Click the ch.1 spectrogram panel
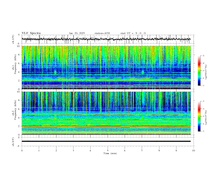218x169 pixels. point(106,67)
